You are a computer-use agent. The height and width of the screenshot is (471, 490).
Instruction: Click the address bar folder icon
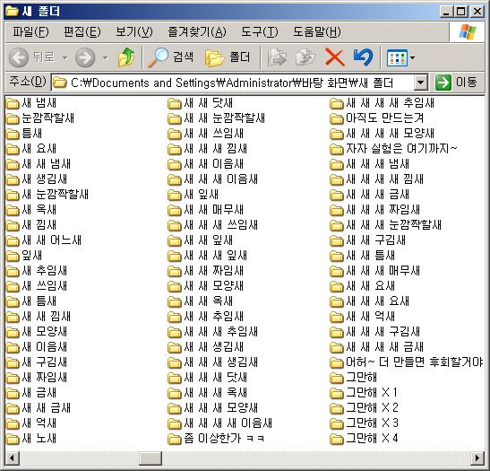coord(60,83)
